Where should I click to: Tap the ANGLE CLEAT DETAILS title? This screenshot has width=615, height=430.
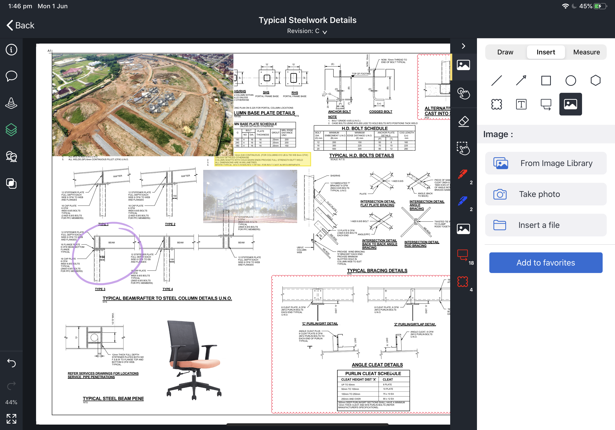377,365
